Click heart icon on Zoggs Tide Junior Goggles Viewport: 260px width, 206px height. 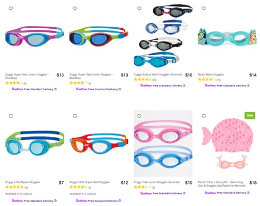click(139, 116)
